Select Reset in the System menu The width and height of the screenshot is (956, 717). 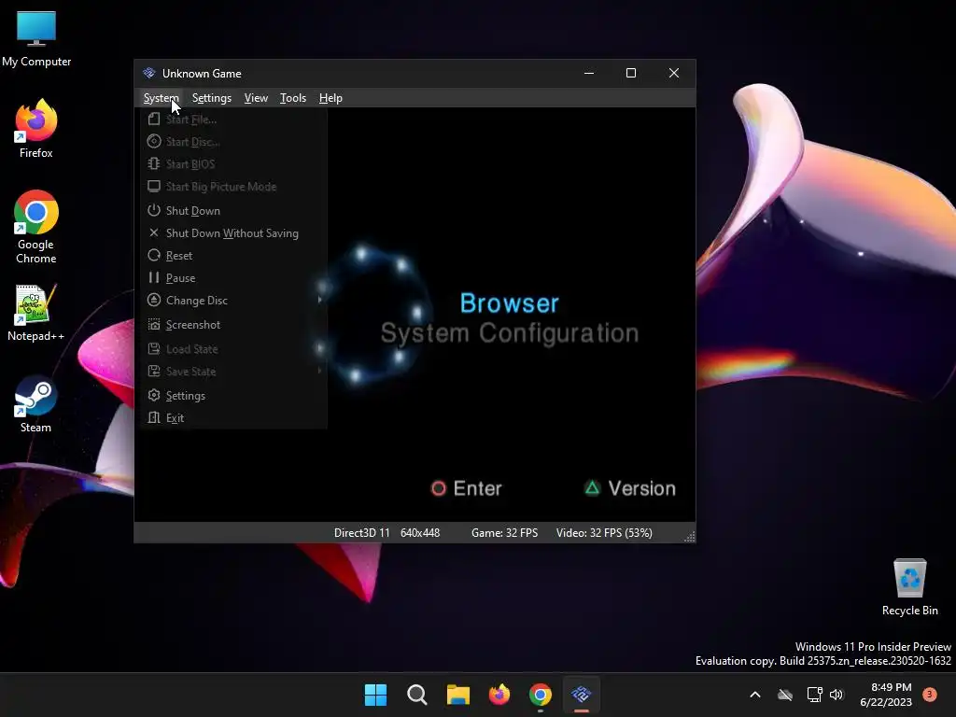tap(233, 256)
